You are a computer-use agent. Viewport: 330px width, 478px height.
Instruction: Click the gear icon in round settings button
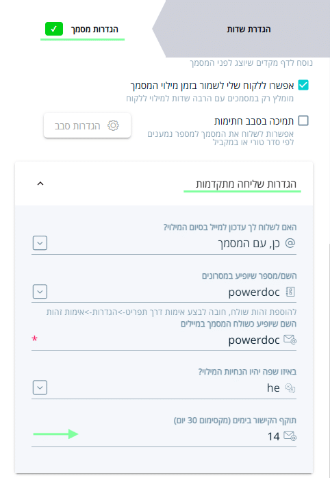[113, 125]
